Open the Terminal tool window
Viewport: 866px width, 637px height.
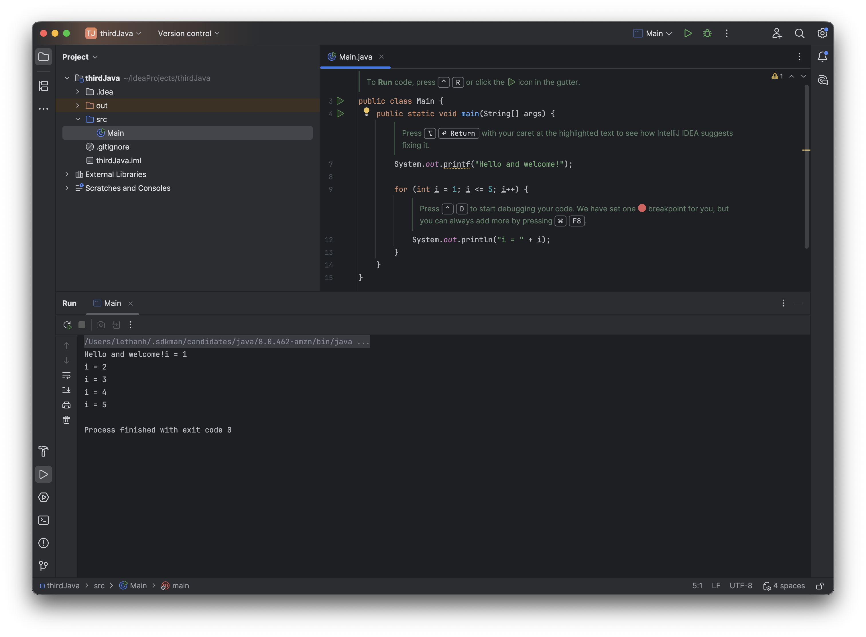click(x=44, y=520)
